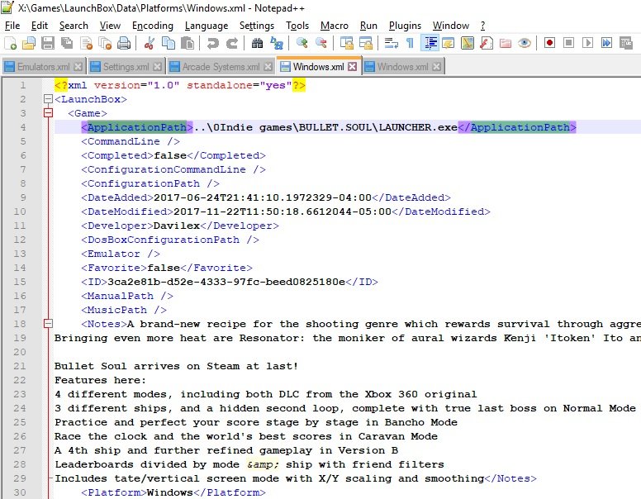This screenshot has width=641, height=499.
Task: Open the View menu
Action: pyautogui.click(x=110, y=26)
